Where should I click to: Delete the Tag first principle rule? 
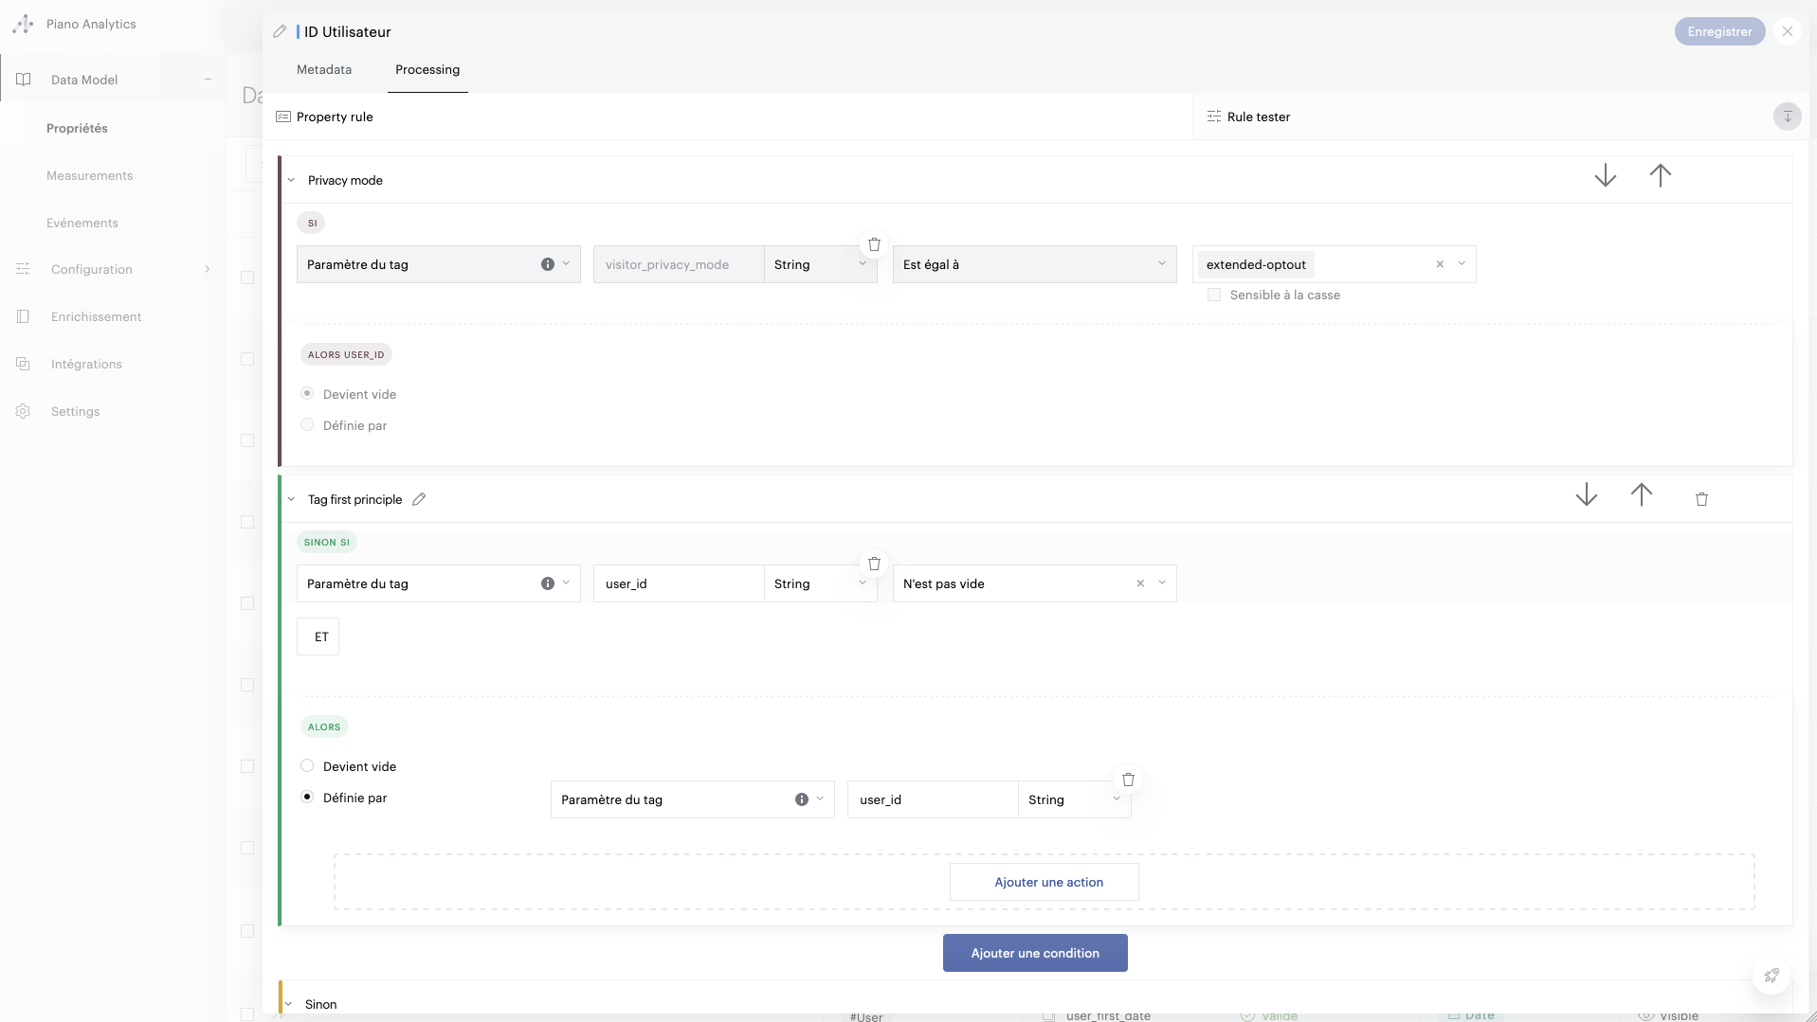[1700, 499]
